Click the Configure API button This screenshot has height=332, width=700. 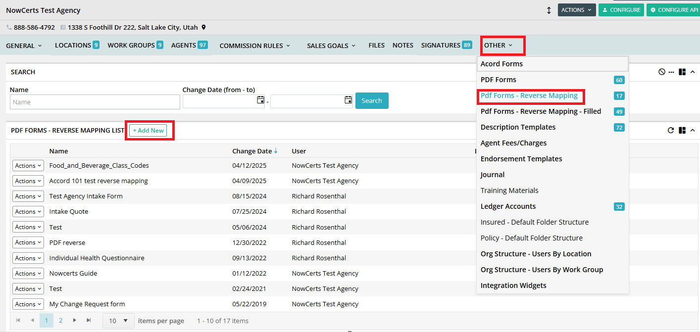pyautogui.click(x=673, y=10)
